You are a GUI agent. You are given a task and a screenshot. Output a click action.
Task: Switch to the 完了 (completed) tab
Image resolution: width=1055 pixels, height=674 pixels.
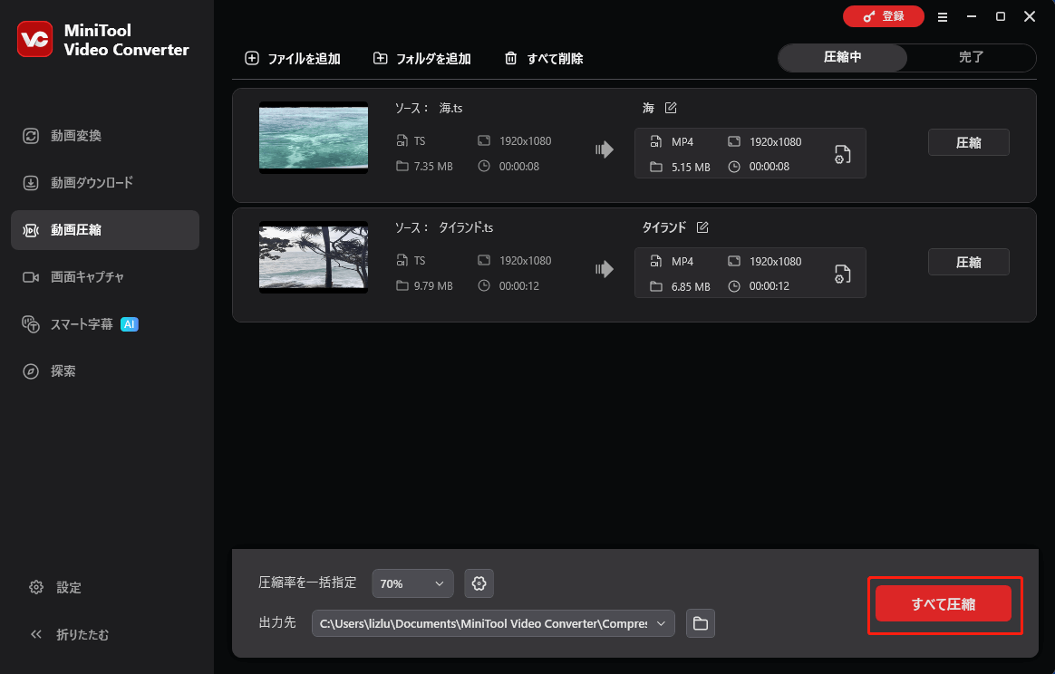click(x=972, y=57)
